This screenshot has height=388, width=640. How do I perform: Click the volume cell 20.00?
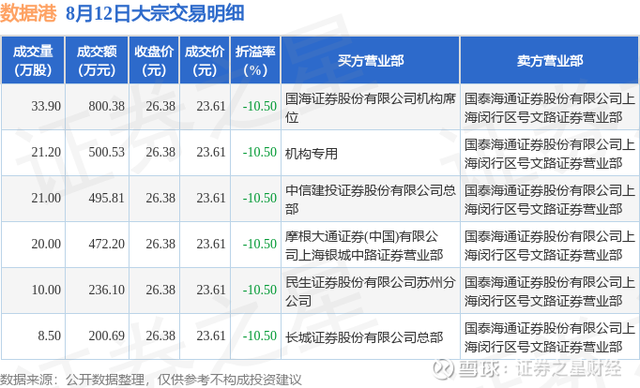click(46, 244)
